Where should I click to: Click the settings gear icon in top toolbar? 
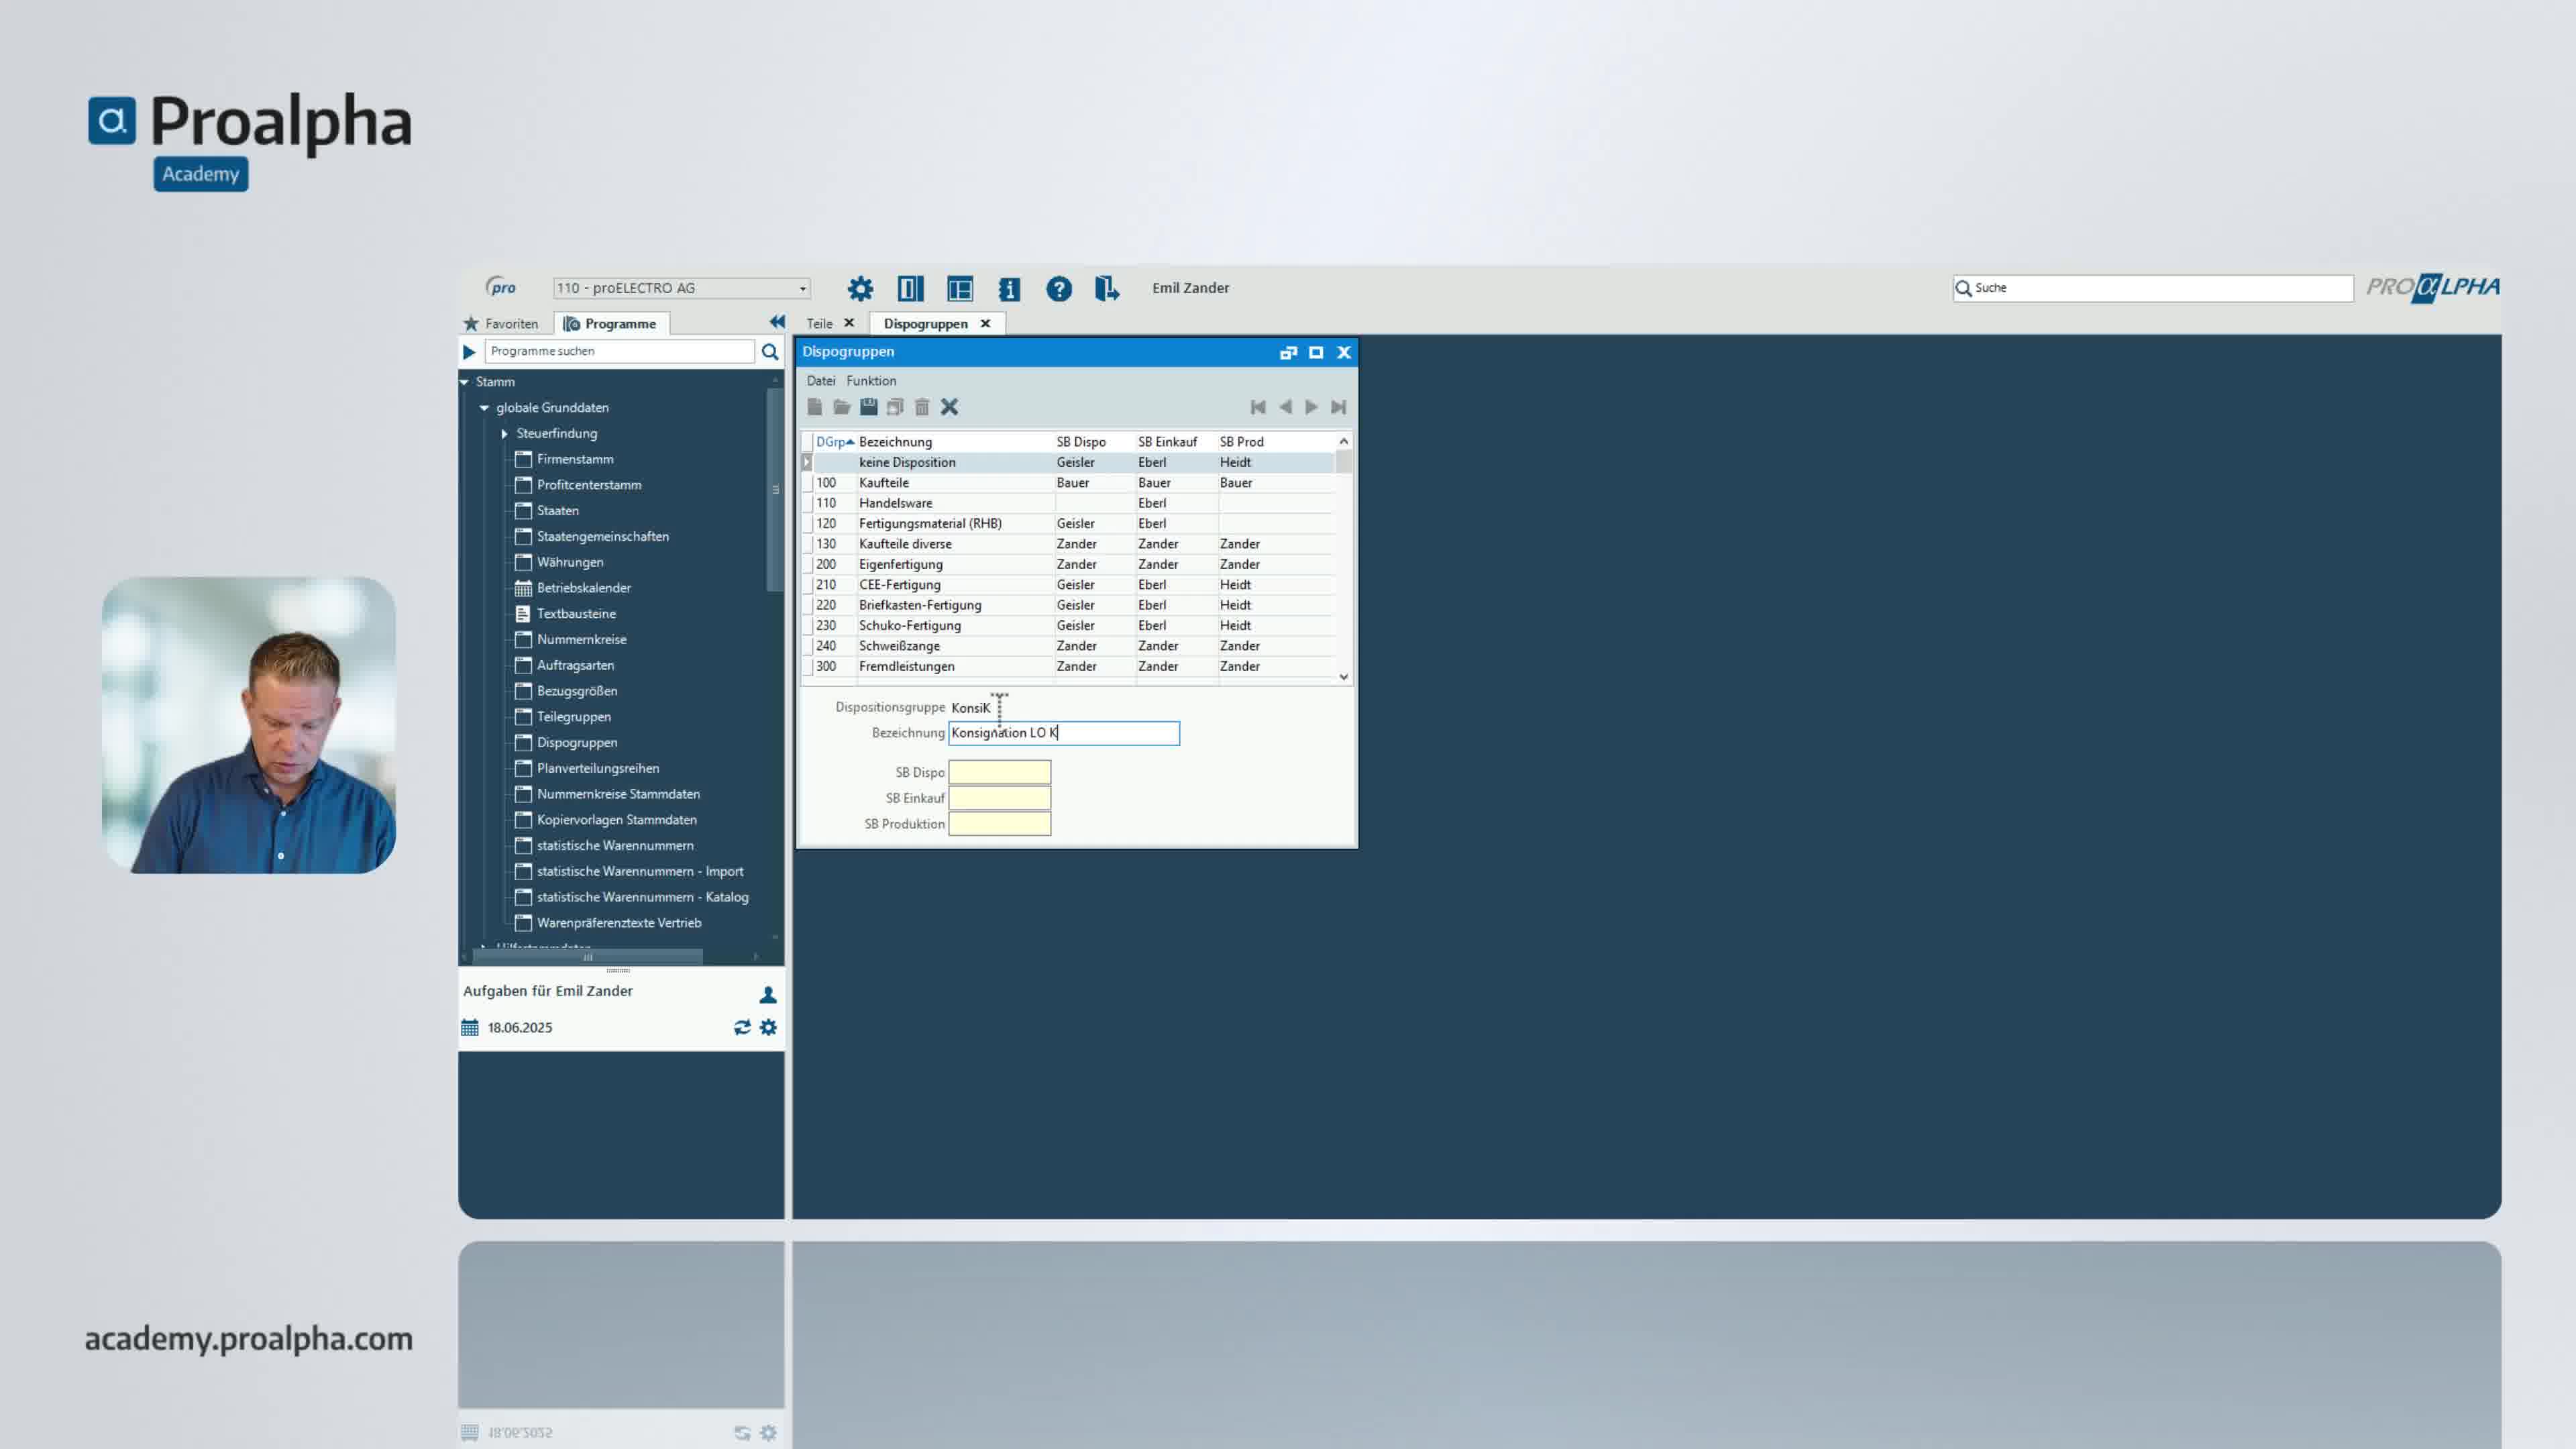859,289
